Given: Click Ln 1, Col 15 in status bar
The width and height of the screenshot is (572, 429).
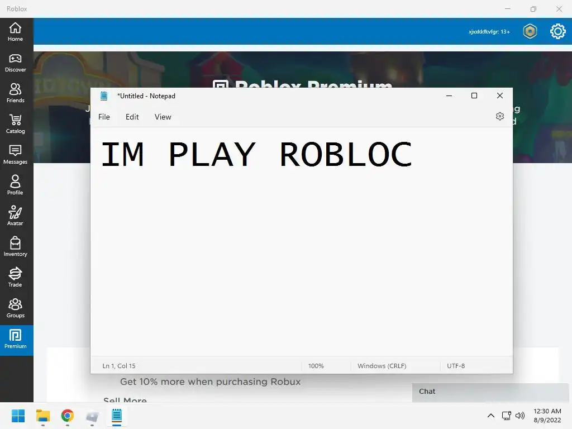Looking at the screenshot, I should pyautogui.click(x=119, y=365).
